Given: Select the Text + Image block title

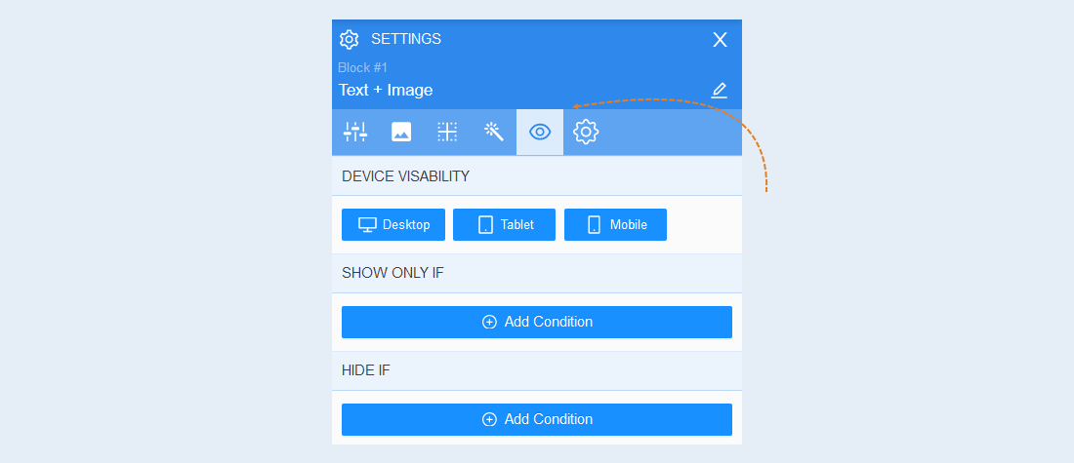Looking at the screenshot, I should click(386, 91).
